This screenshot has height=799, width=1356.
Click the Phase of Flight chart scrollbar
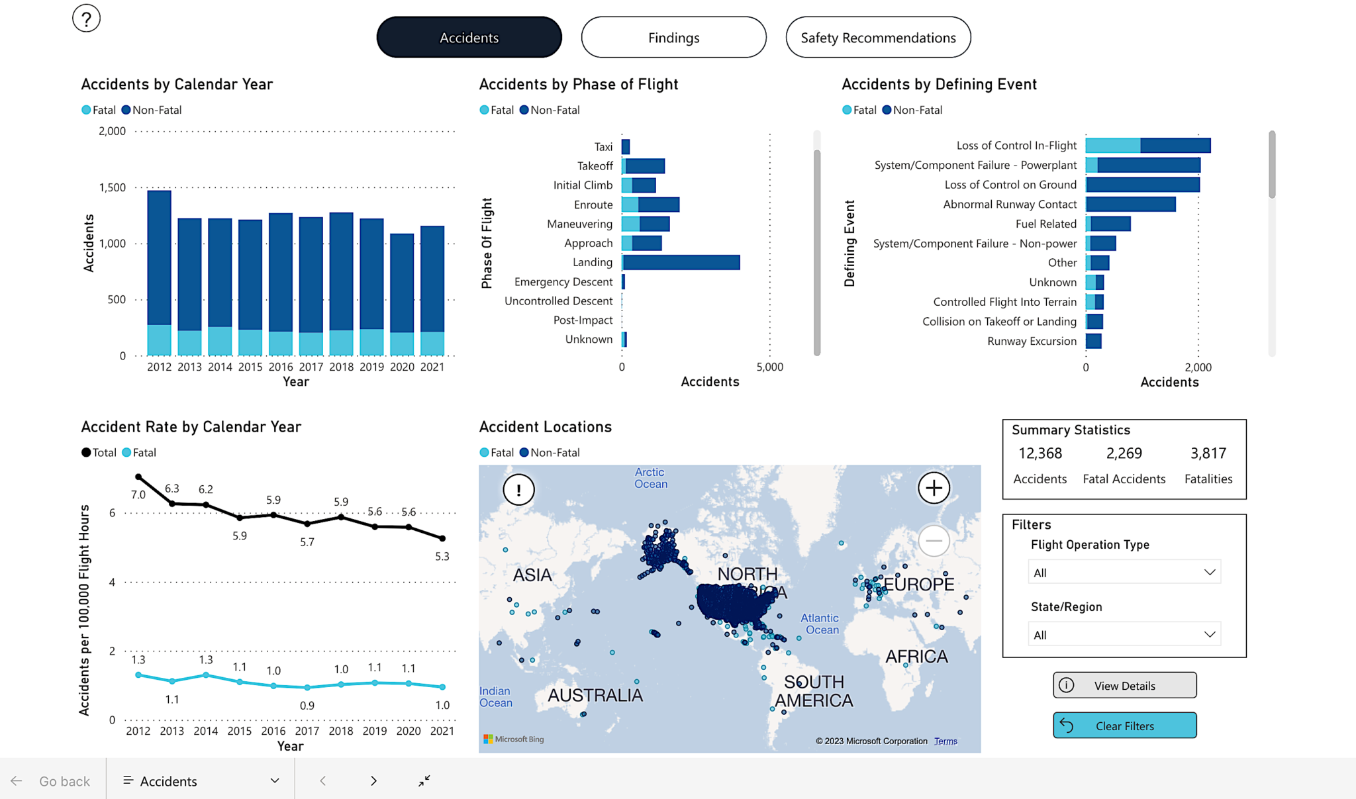(x=817, y=252)
